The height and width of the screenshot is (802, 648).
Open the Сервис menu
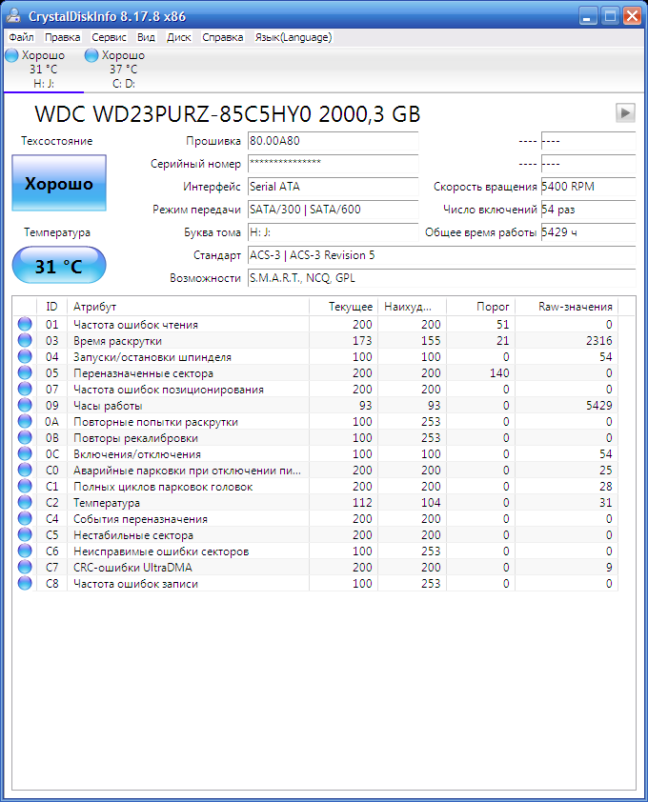[109, 37]
